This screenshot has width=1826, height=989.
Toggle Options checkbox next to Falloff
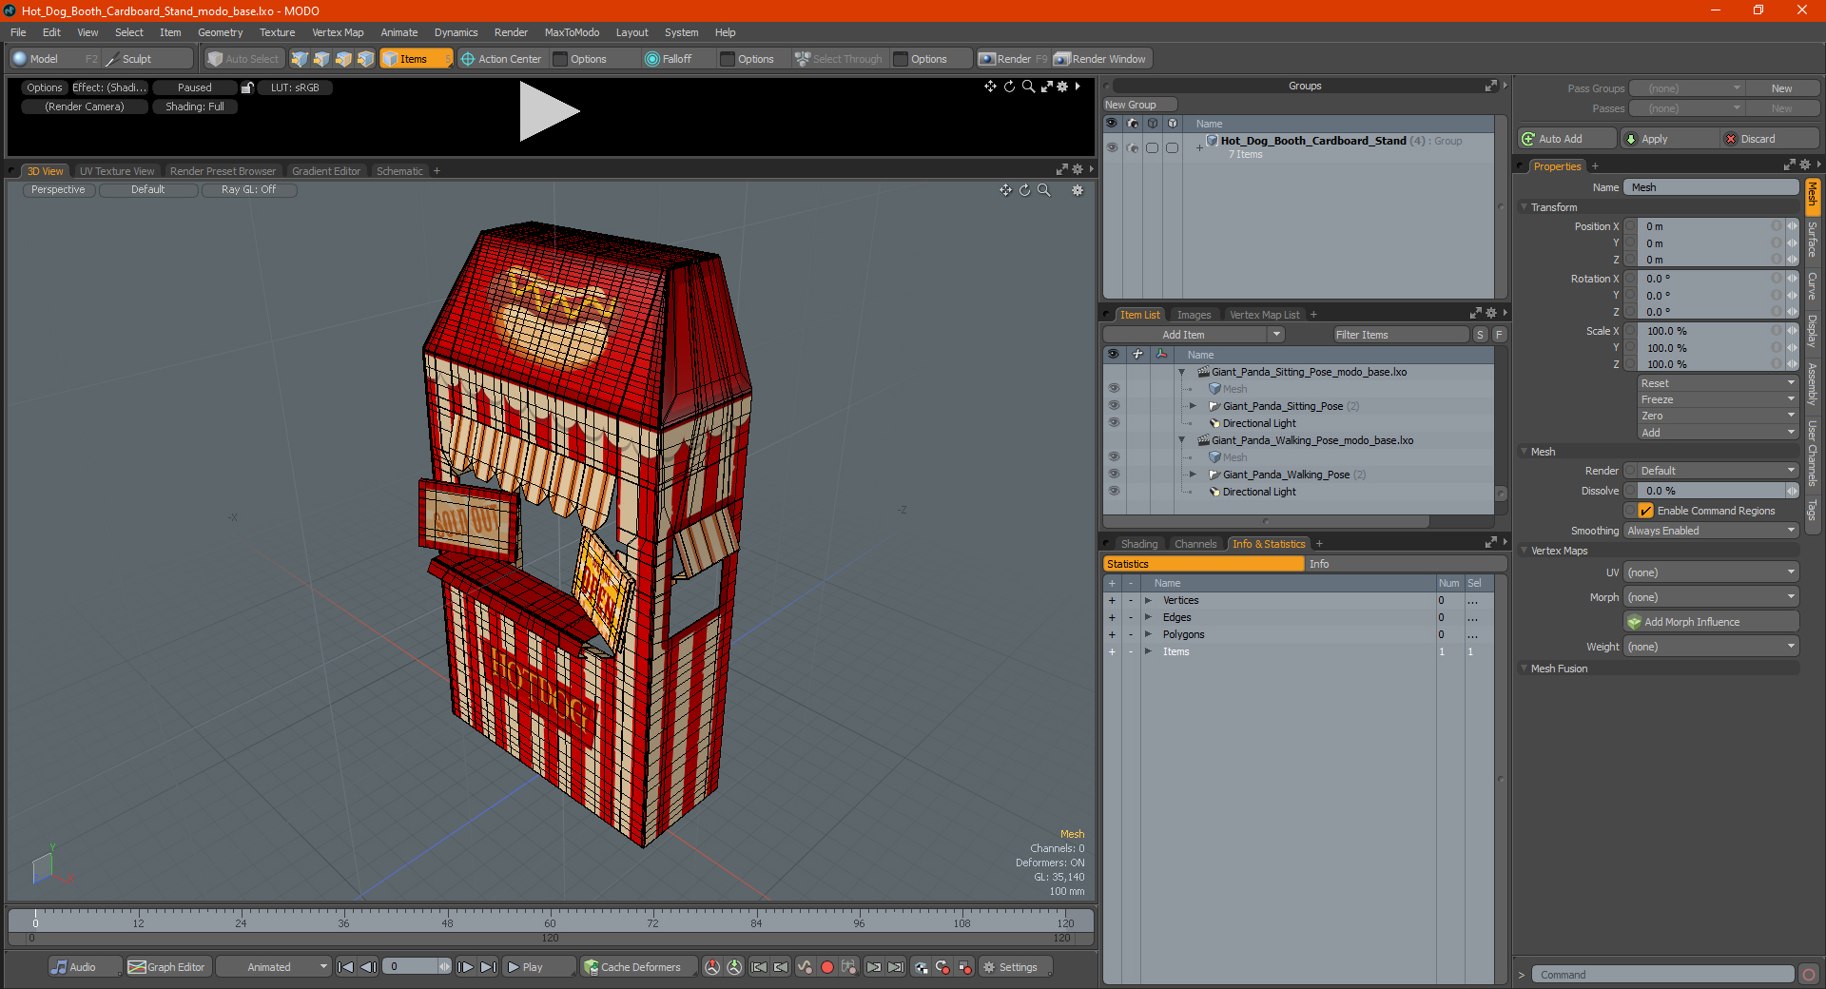coord(728,59)
